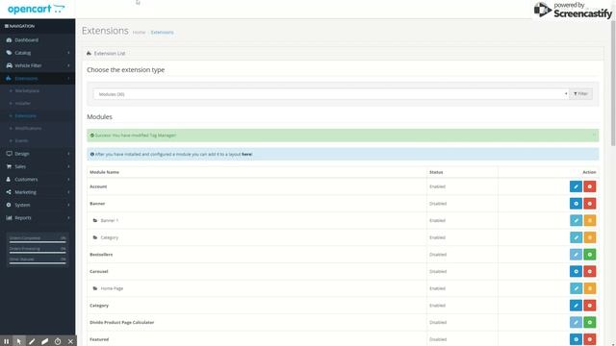Select the Screencastify mouse pointer tool
This screenshot has width=616, height=346.
[x=19, y=341]
